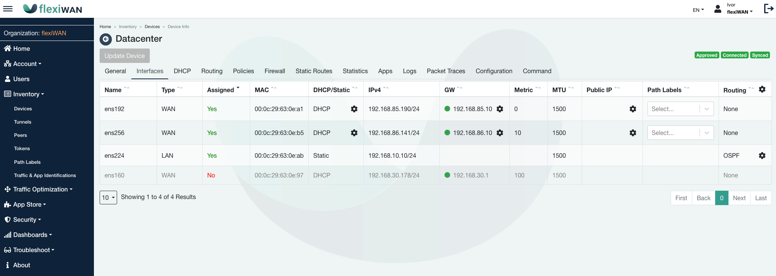Go to Next page of results

[739, 198]
